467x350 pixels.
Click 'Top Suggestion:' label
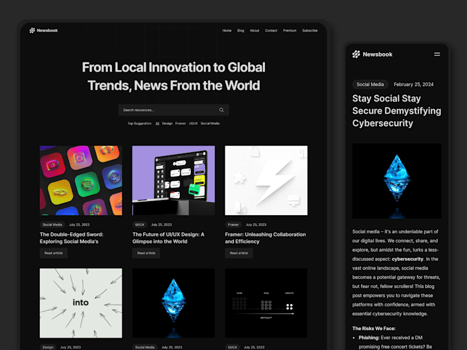click(x=140, y=123)
